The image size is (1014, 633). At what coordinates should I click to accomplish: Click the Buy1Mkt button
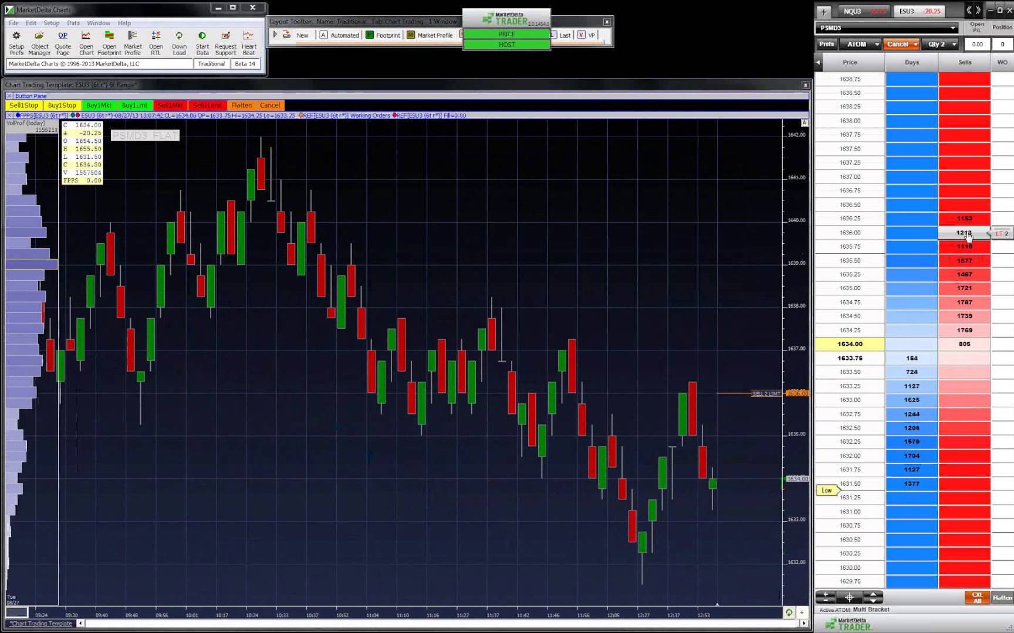[x=99, y=105]
